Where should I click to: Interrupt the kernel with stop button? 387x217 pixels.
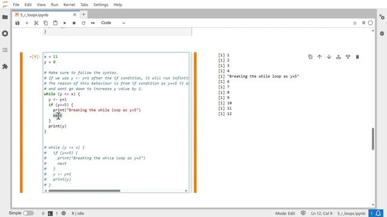point(74,23)
